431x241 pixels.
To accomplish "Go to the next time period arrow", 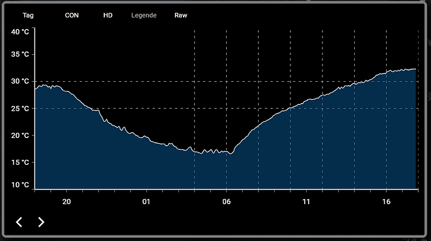I will 41,222.
